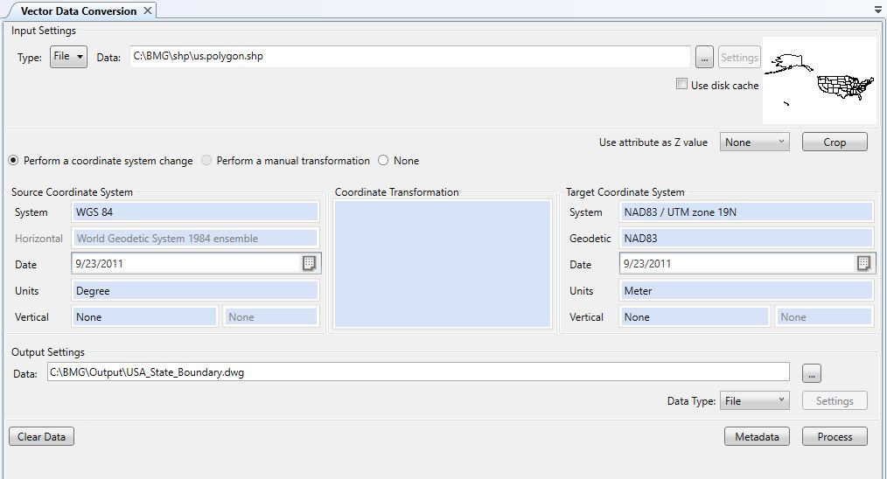Open target date calendar picker

(863, 263)
